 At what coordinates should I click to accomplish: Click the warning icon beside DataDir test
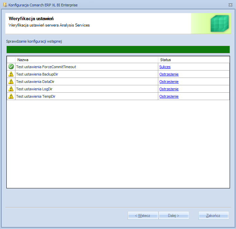[x=11, y=81]
